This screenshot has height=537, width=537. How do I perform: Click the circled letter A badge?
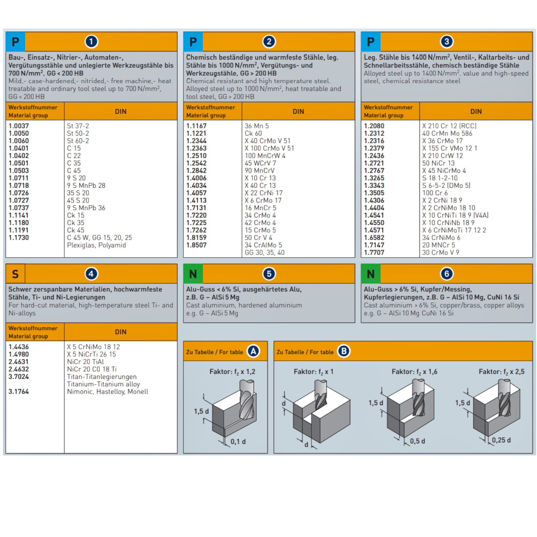pyautogui.click(x=253, y=351)
